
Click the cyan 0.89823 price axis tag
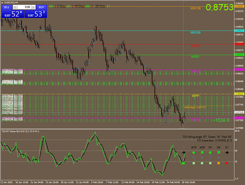pos(240,31)
